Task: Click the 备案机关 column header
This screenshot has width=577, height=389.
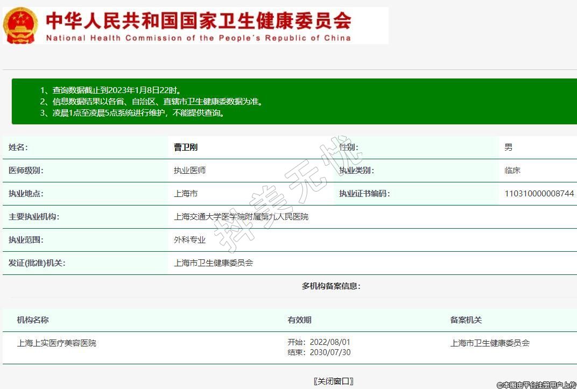Action: (466, 320)
